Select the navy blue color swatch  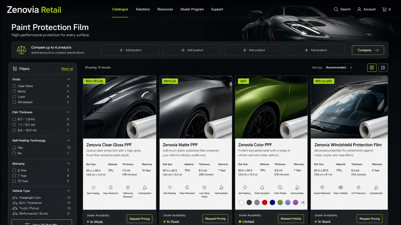(x=272, y=203)
